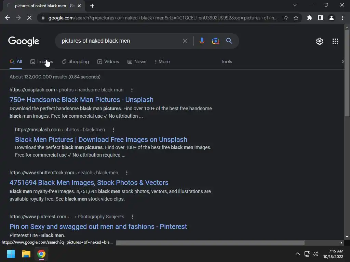Toggle the Chrome side panel icon

pos(321,18)
